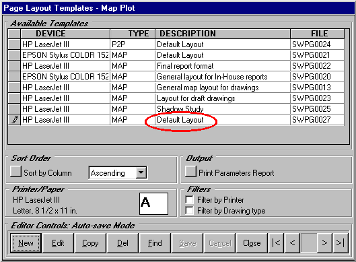Click the SWPG0025 file cell

317,109
